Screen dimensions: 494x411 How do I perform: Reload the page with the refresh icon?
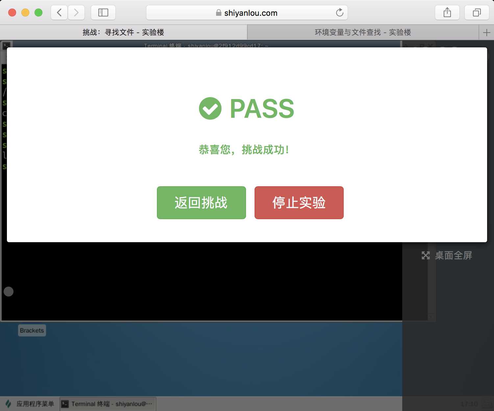click(339, 13)
